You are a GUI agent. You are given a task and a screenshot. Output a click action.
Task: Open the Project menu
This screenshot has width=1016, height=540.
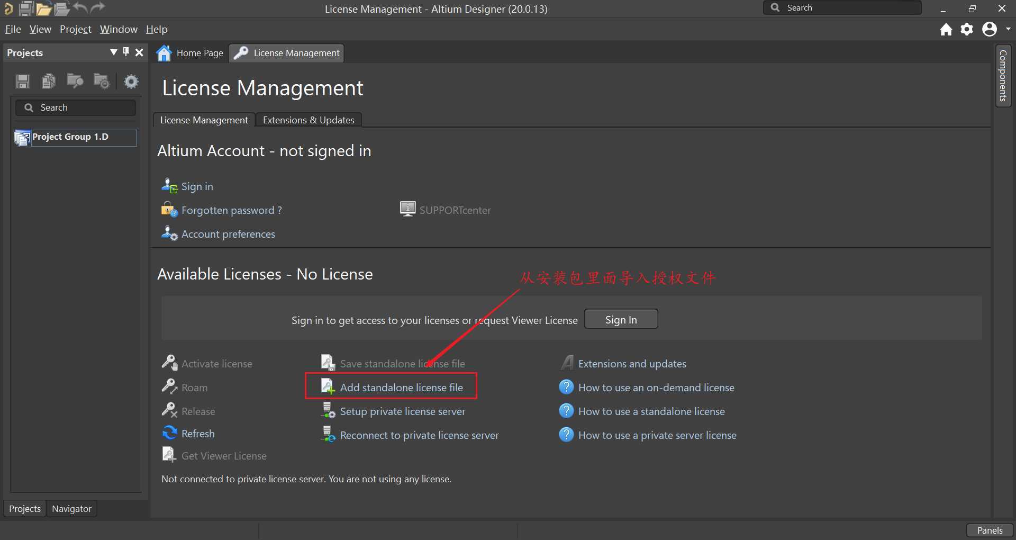[x=76, y=29]
